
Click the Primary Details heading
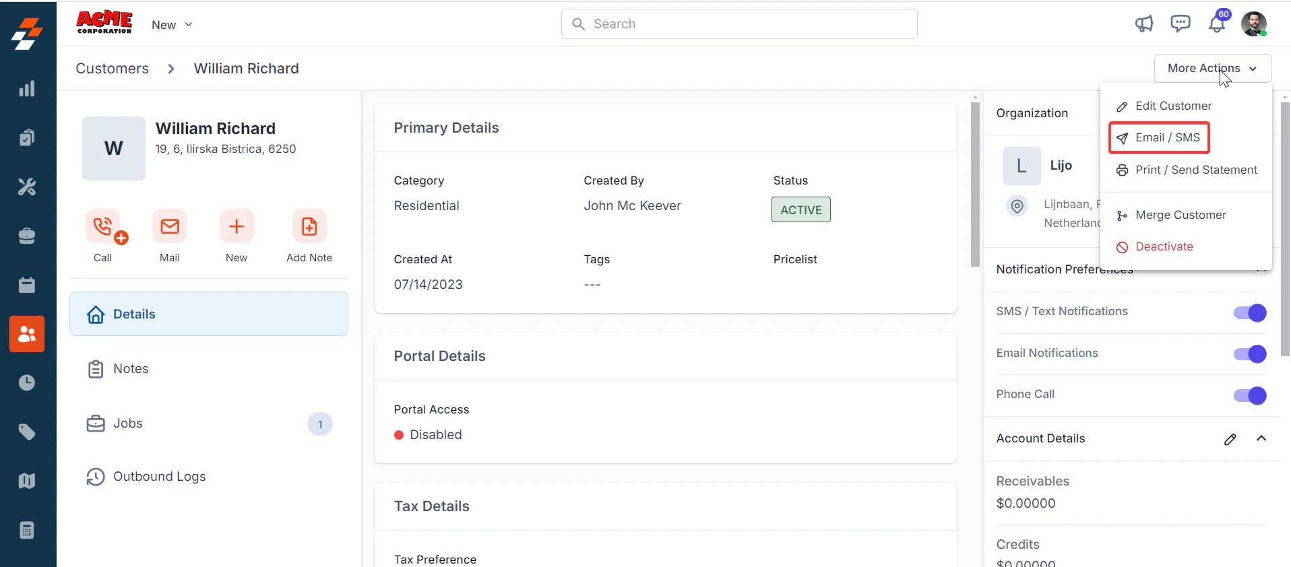pos(446,128)
